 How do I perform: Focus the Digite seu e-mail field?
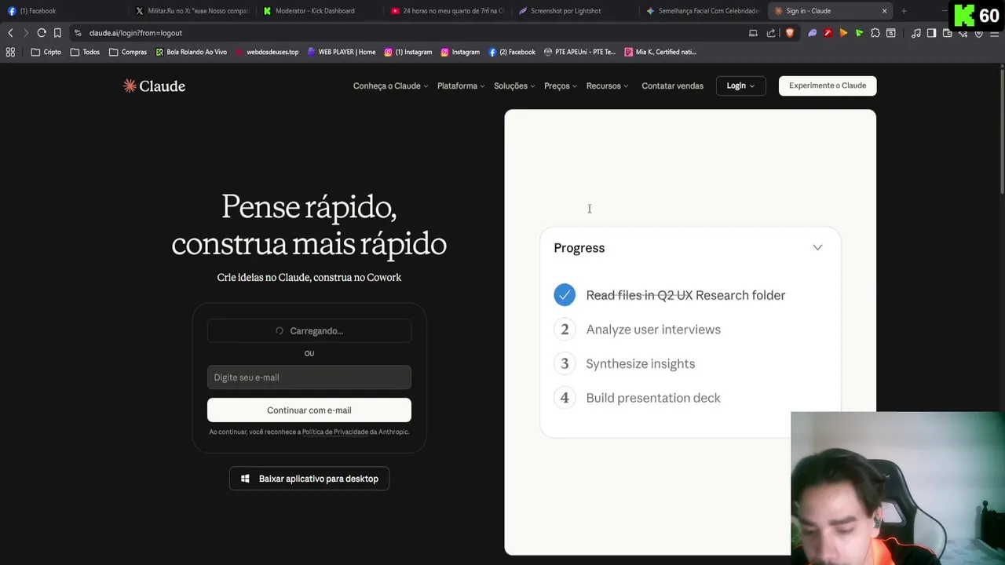(x=309, y=377)
